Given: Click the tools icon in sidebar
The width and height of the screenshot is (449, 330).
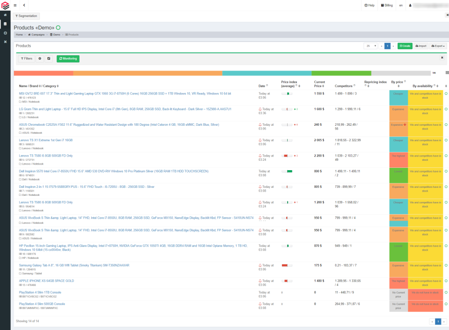Looking at the screenshot, I should [x=5, y=42].
